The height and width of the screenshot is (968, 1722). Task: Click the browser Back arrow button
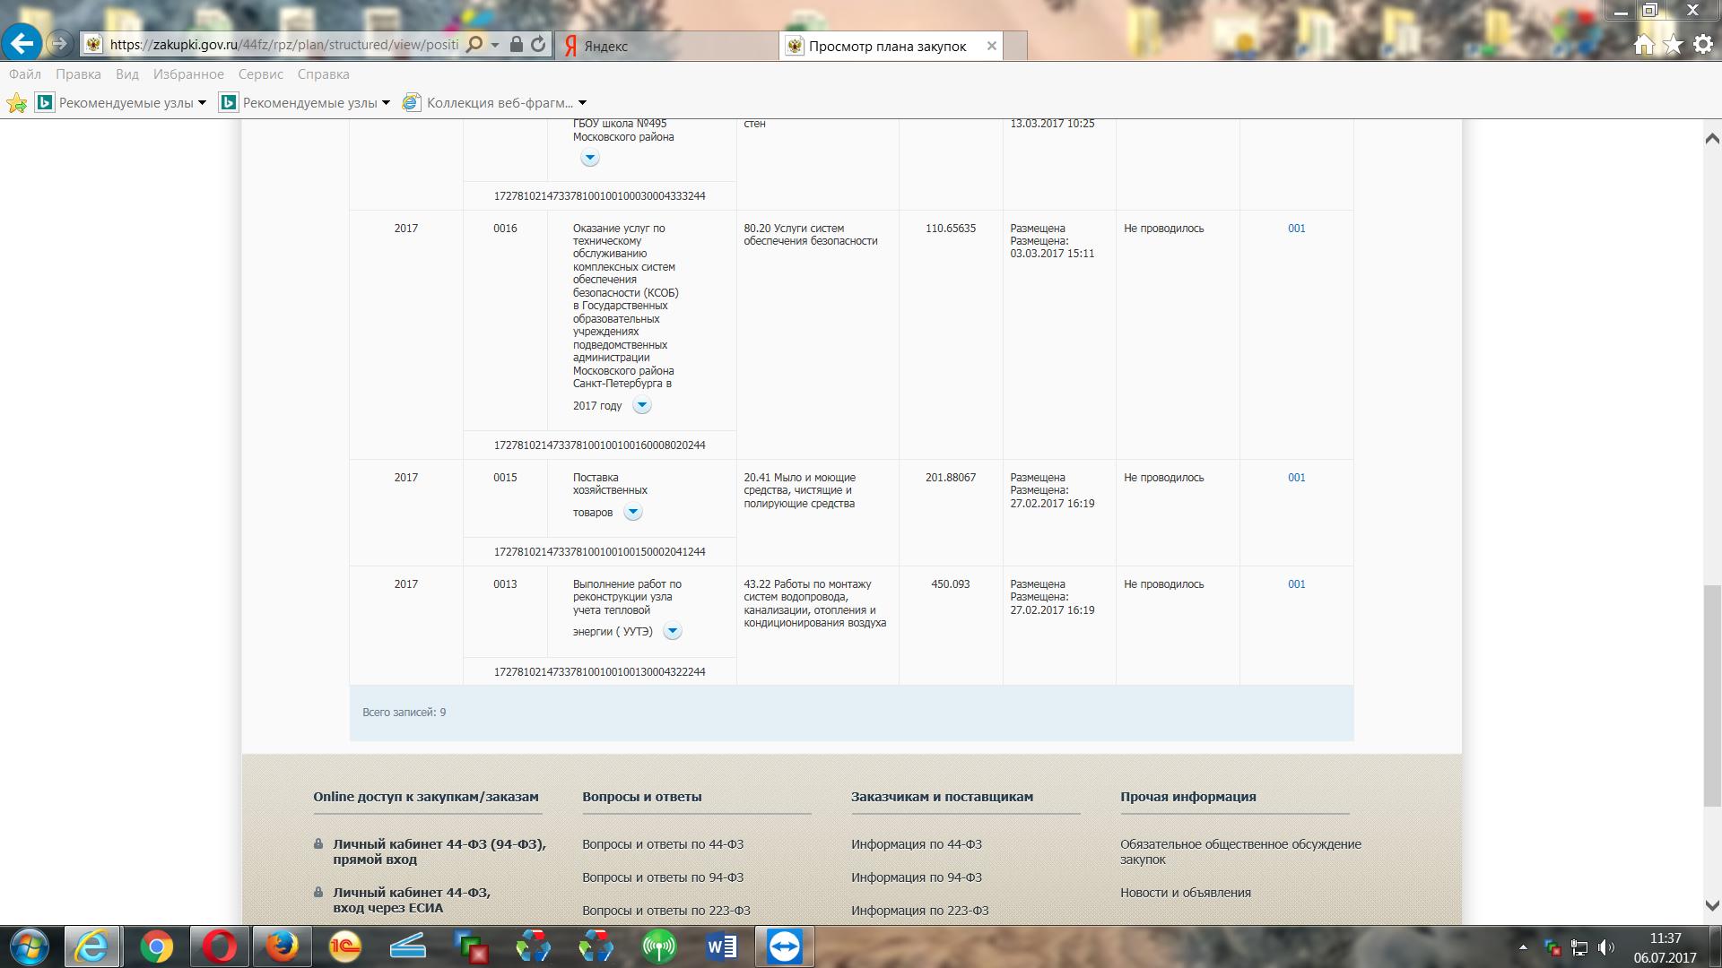pos(22,43)
